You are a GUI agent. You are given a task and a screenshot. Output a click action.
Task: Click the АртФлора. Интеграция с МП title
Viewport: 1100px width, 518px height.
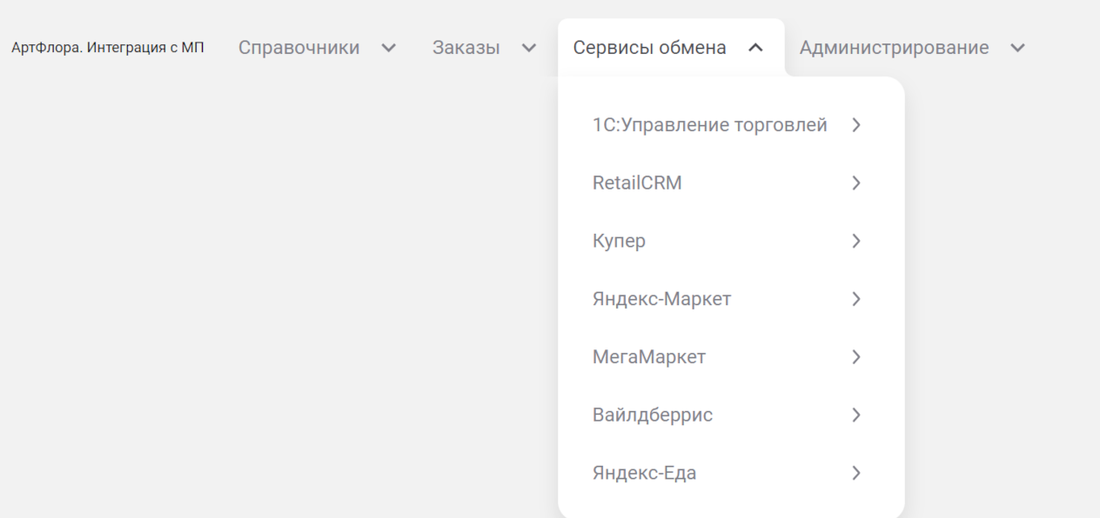point(107,48)
